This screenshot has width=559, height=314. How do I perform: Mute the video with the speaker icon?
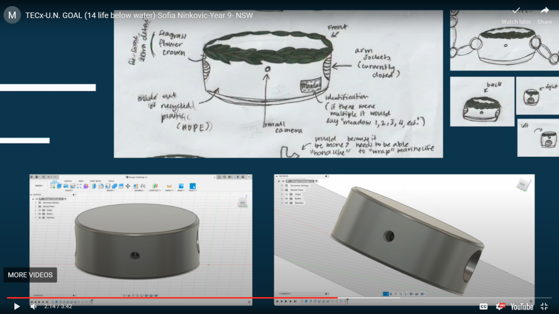coord(33,306)
